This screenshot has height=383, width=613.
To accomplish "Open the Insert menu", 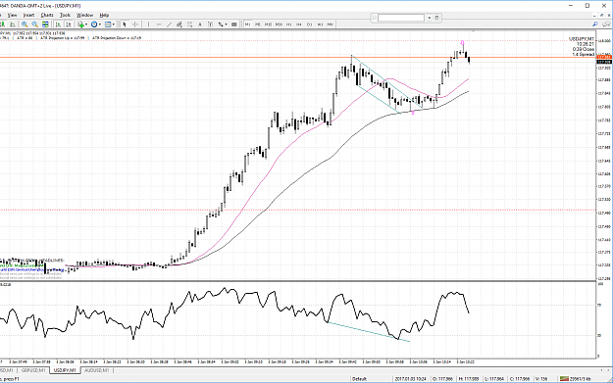I will [x=28, y=15].
